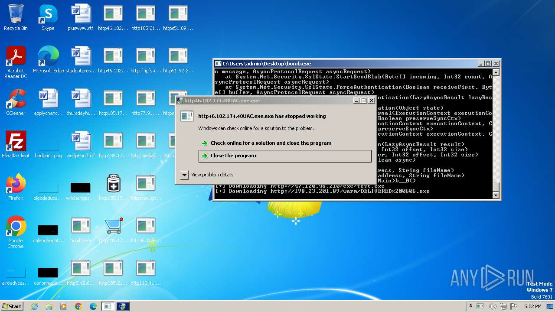Select badprint.png file icon

(x=48, y=145)
